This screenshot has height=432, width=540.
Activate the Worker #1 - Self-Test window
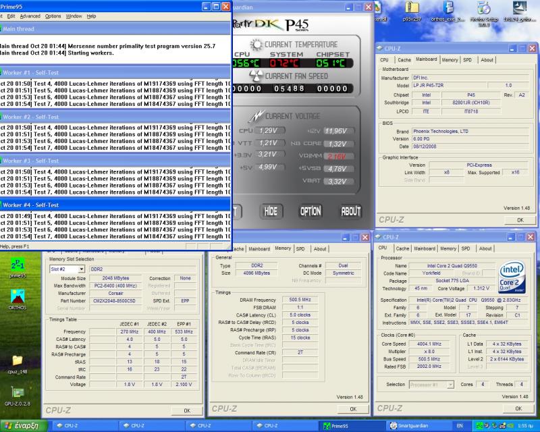pos(115,73)
